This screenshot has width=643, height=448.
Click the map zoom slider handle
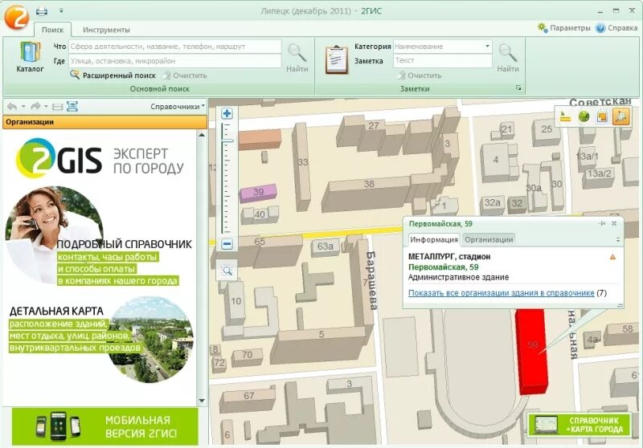[227, 141]
